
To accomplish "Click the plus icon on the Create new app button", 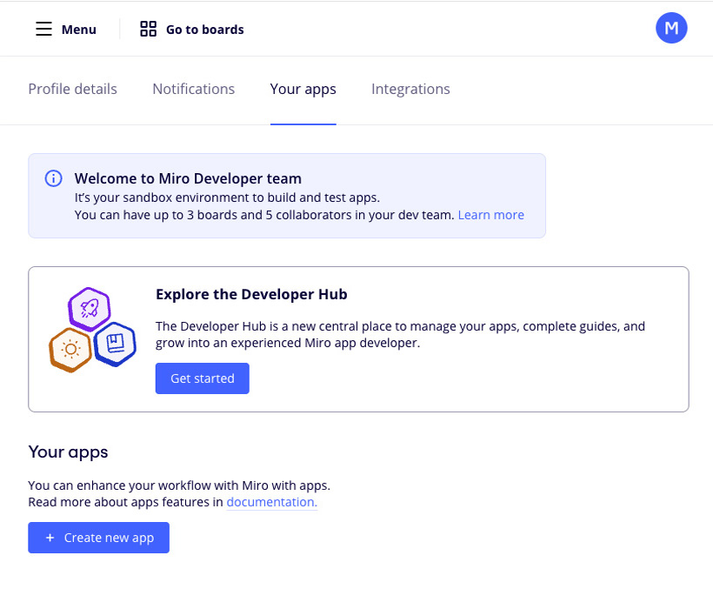I will pyautogui.click(x=50, y=538).
